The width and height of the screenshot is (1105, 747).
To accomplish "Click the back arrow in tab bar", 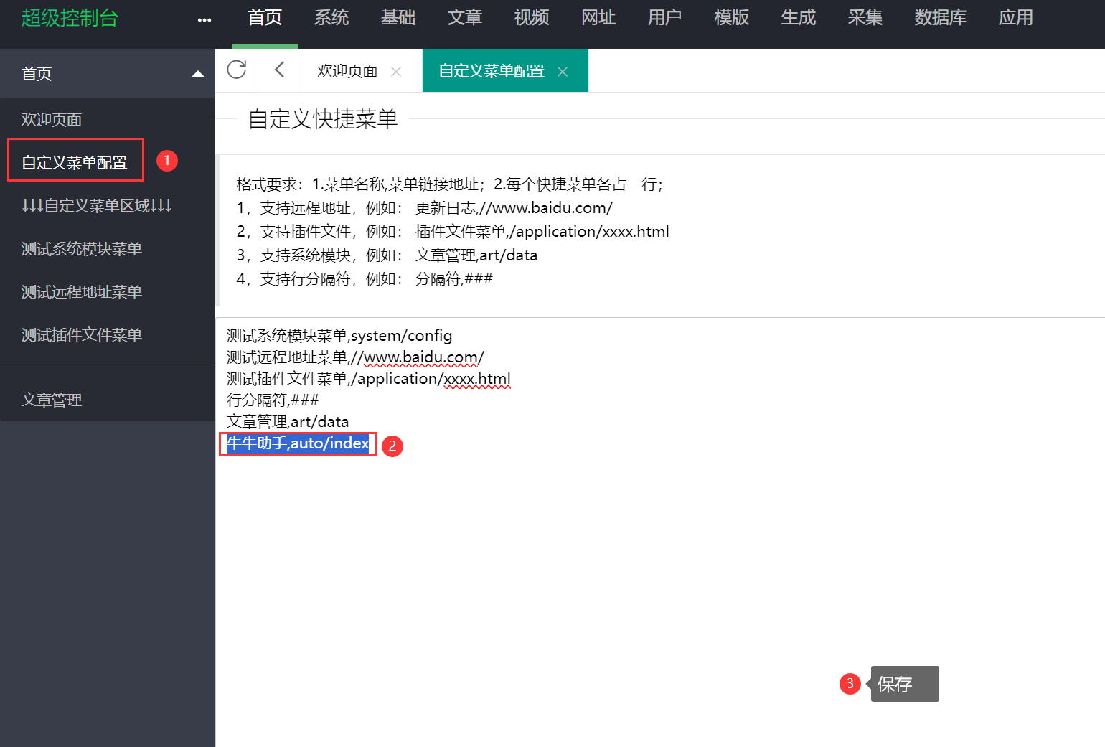I will [x=280, y=70].
